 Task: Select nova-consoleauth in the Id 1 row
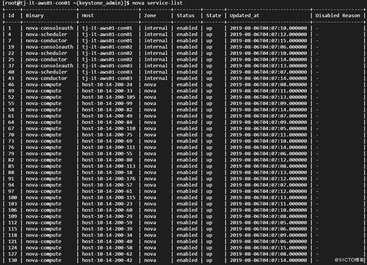pyautogui.click(x=50, y=28)
